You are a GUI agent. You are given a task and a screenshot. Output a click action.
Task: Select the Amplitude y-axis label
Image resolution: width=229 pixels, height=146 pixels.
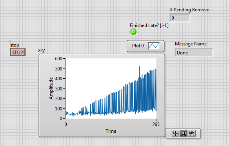[51, 88]
